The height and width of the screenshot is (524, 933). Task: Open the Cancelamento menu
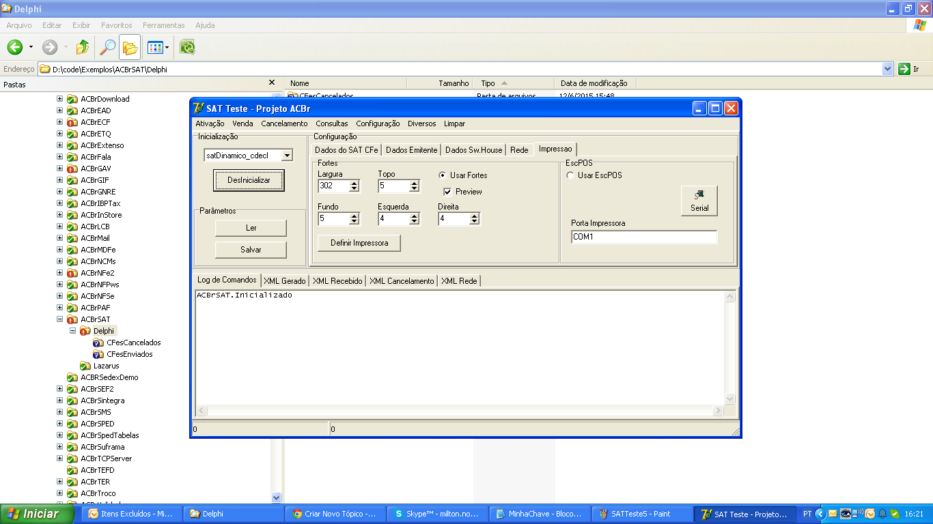pyautogui.click(x=284, y=123)
